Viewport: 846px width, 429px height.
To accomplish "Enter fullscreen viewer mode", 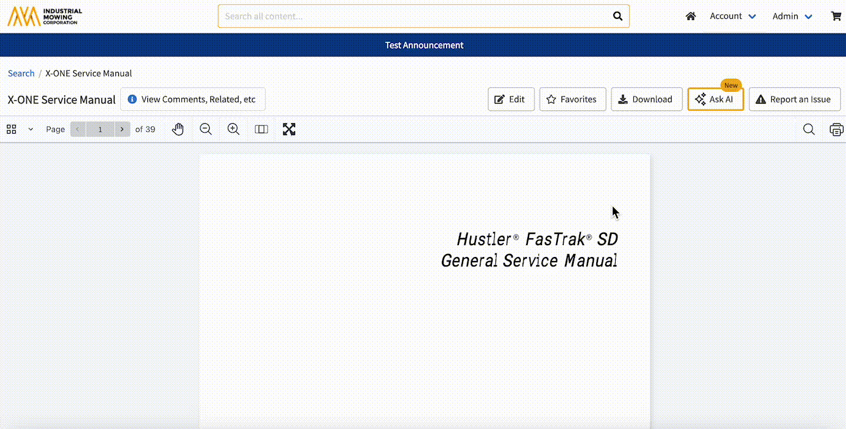I will pyautogui.click(x=289, y=130).
